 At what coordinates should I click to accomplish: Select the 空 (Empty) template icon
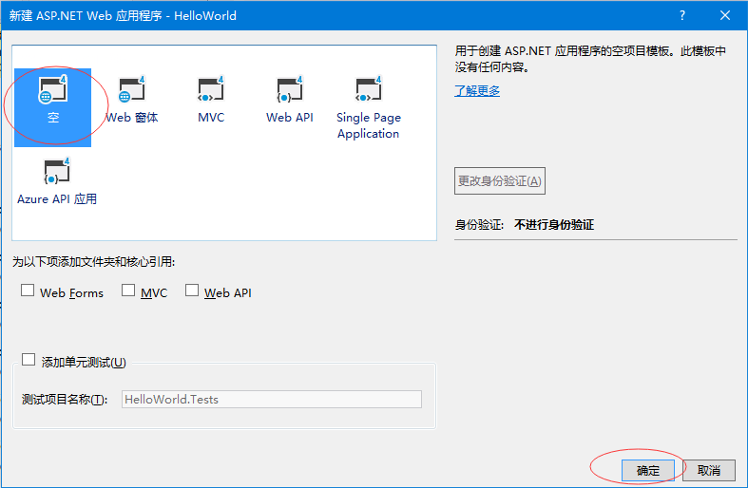click(52, 107)
